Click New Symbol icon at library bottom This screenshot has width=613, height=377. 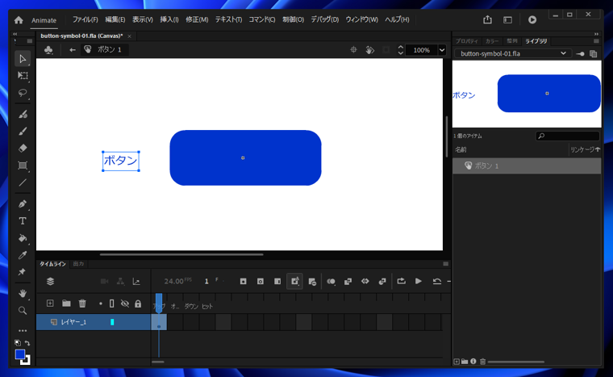tap(457, 362)
